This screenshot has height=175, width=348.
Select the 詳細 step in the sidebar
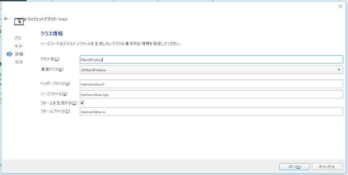(x=19, y=54)
